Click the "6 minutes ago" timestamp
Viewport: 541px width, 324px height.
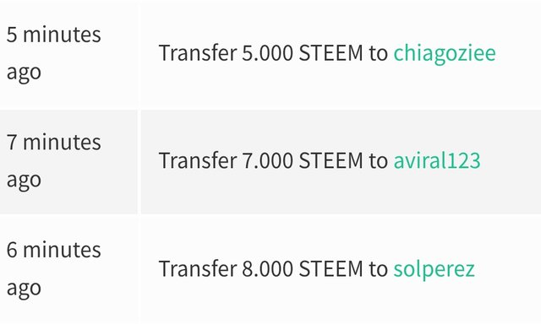point(54,268)
